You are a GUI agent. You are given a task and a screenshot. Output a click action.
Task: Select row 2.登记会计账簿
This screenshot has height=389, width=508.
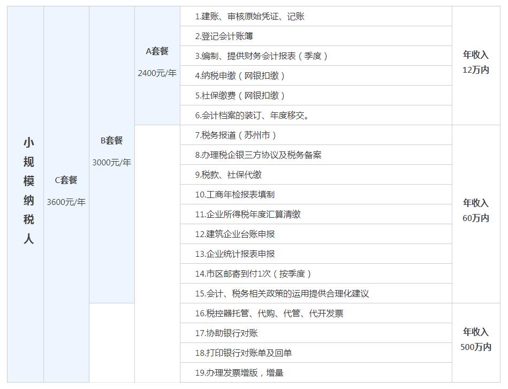click(316, 36)
